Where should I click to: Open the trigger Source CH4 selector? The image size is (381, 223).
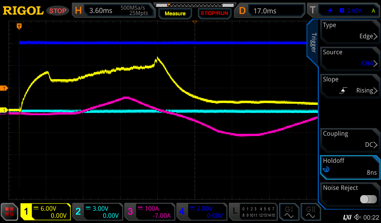[350, 58]
